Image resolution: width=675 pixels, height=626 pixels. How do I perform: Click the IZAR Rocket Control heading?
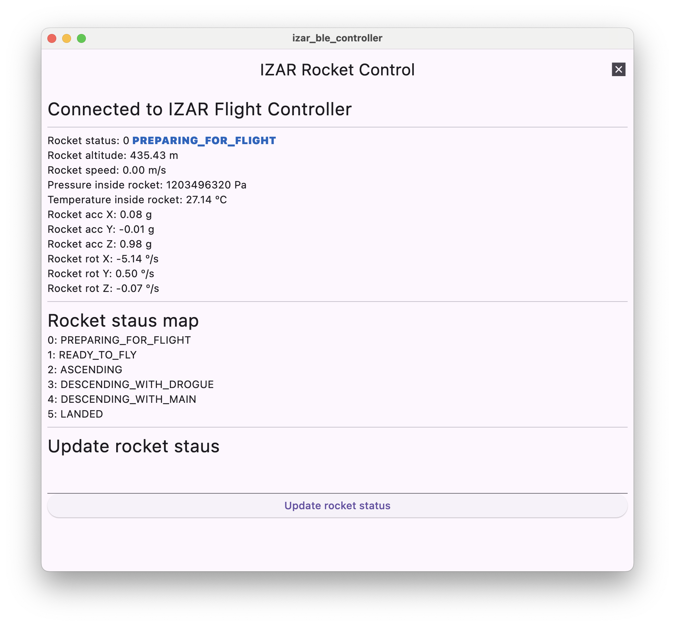(x=337, y=70)
